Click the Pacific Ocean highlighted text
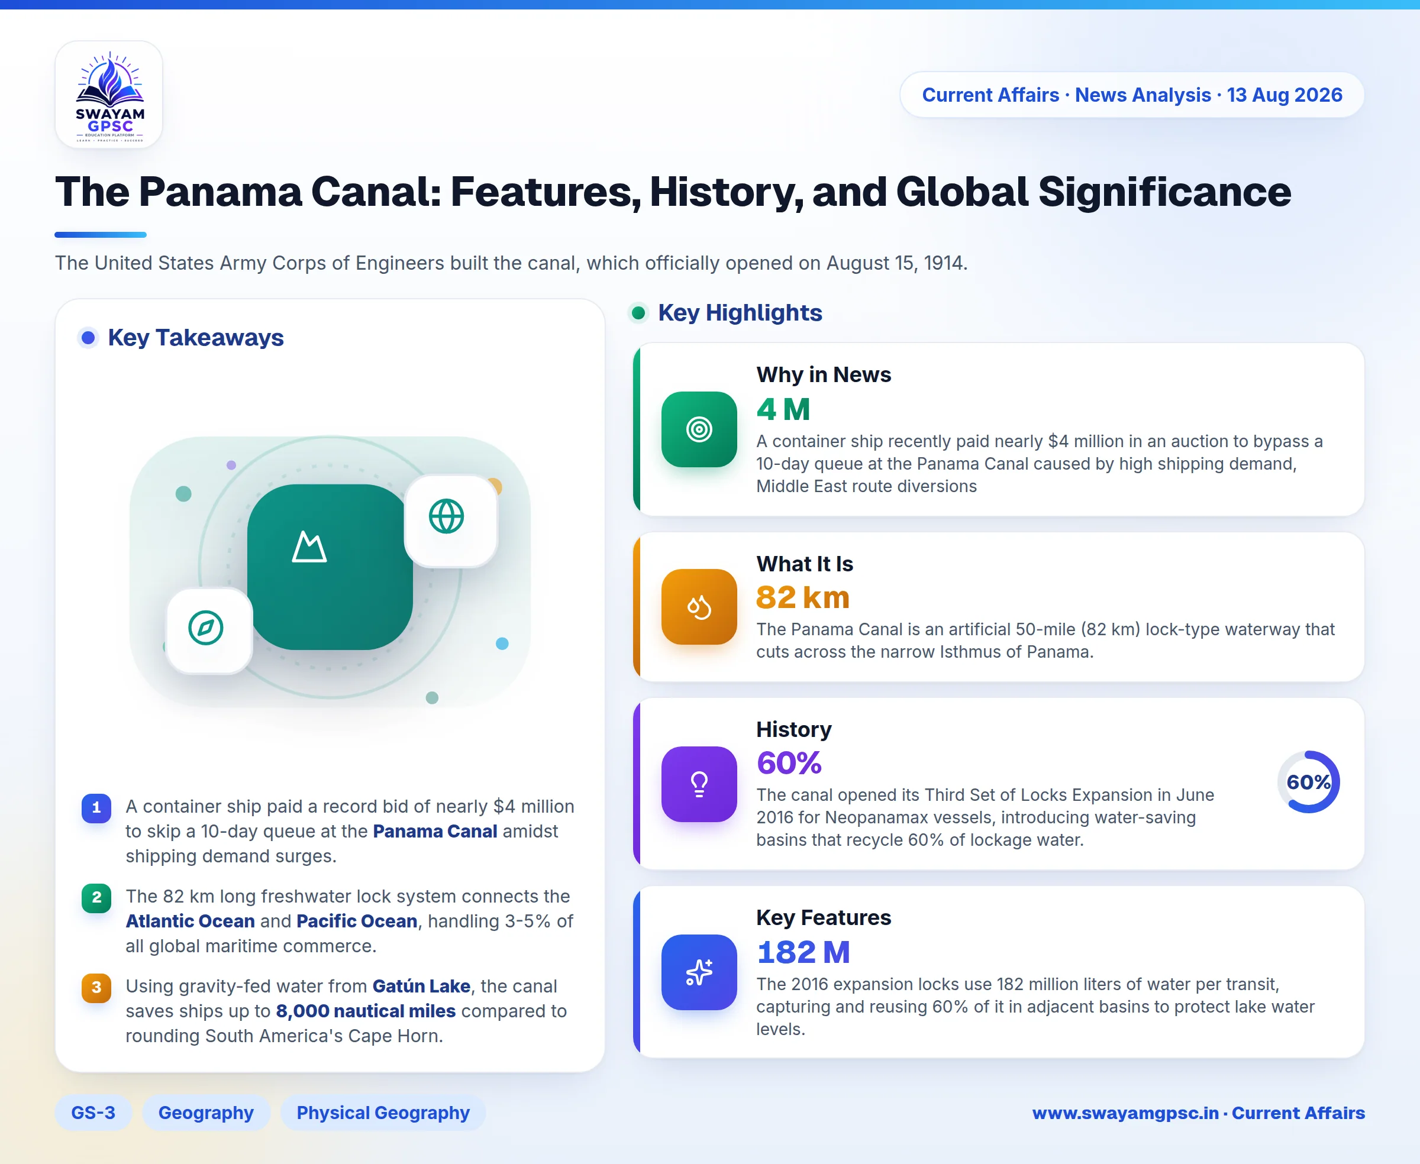The height and width of the screenshot is (1164, 1420). click(357, 920)
